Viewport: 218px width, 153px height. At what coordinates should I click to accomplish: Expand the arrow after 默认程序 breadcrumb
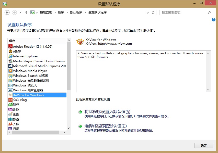85,12
